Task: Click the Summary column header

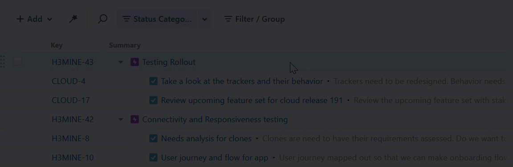Action: pyautogui.click(x=125, y=45)
